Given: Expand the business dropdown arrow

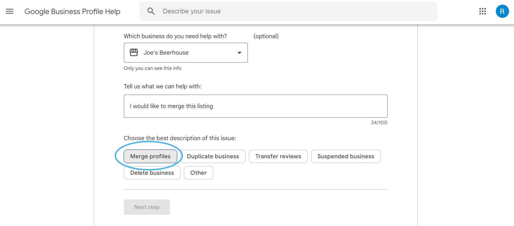Looking at the screenshot, I should (x=240, y=53).
